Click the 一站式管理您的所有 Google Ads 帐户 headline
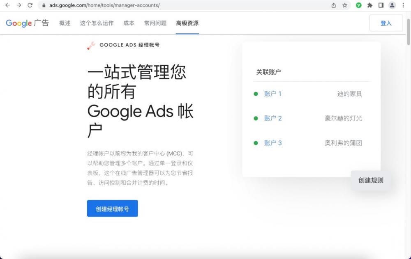The width and height of the screenshot is (411, 259). (x=140, y=101)
